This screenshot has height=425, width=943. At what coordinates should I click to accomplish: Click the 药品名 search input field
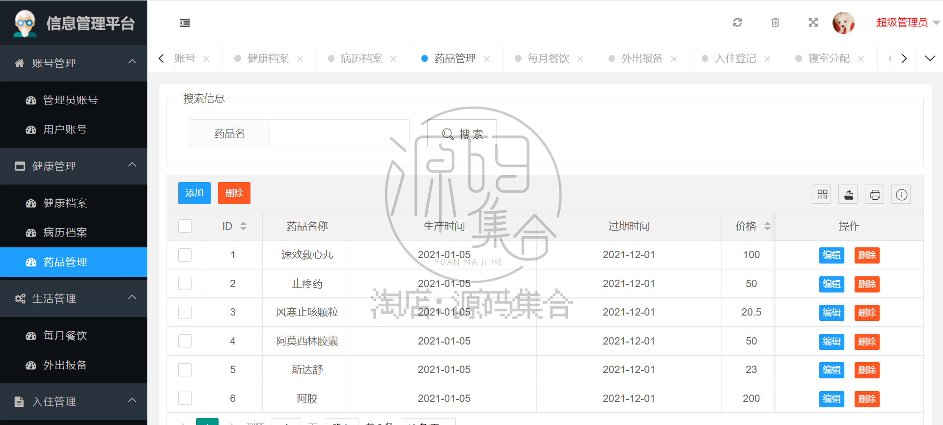(x=339, y=133)
